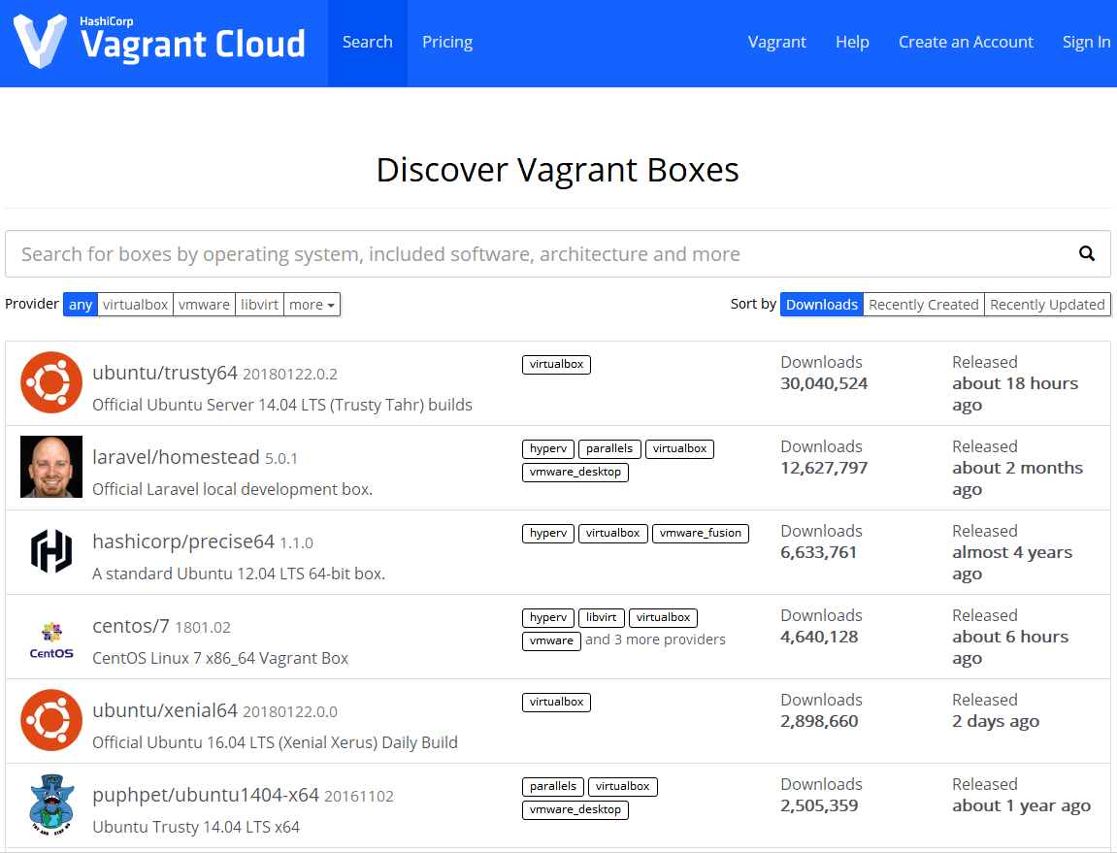1117x853 pixels.
Task: Open the centos/7 box link
Action: tap(131, 627)
